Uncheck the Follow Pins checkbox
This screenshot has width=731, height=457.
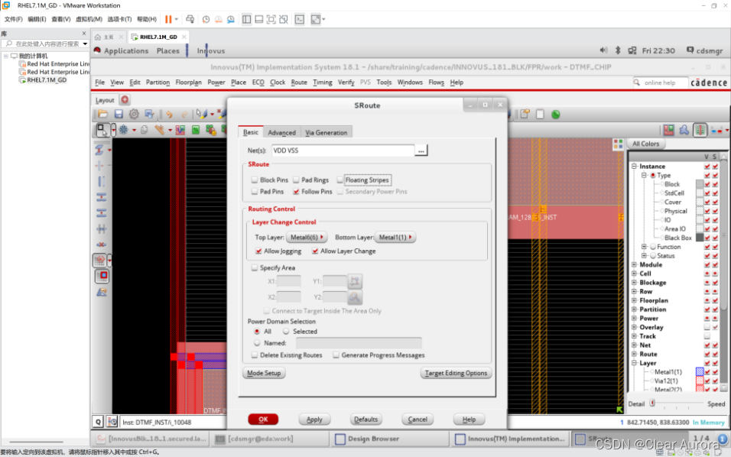tap(296, 192)
